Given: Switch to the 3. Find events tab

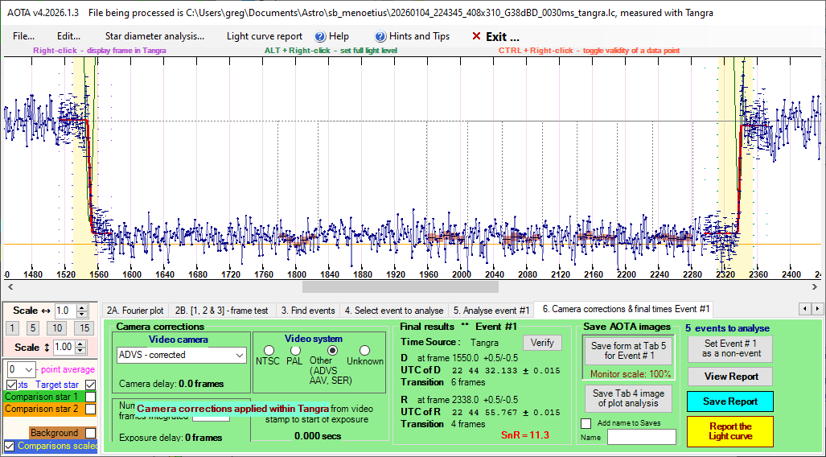Looking at the screenshot, I should (x=307, y=310).
